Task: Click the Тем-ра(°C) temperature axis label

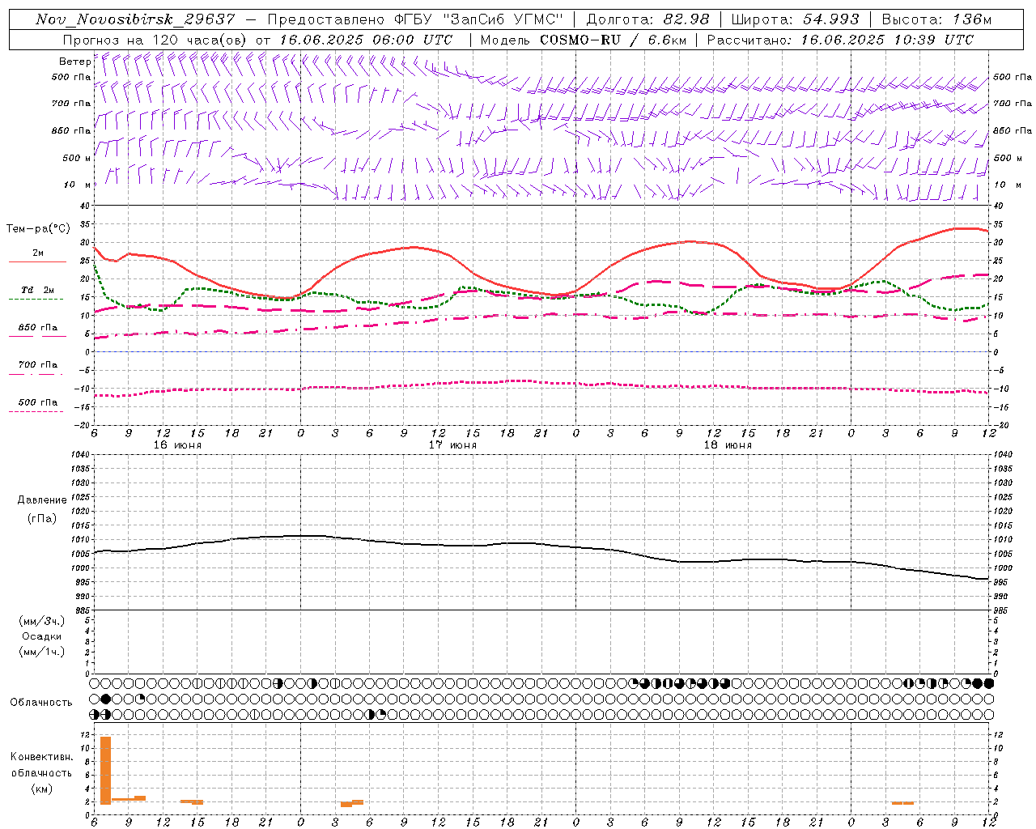Action: click(37, 229)
